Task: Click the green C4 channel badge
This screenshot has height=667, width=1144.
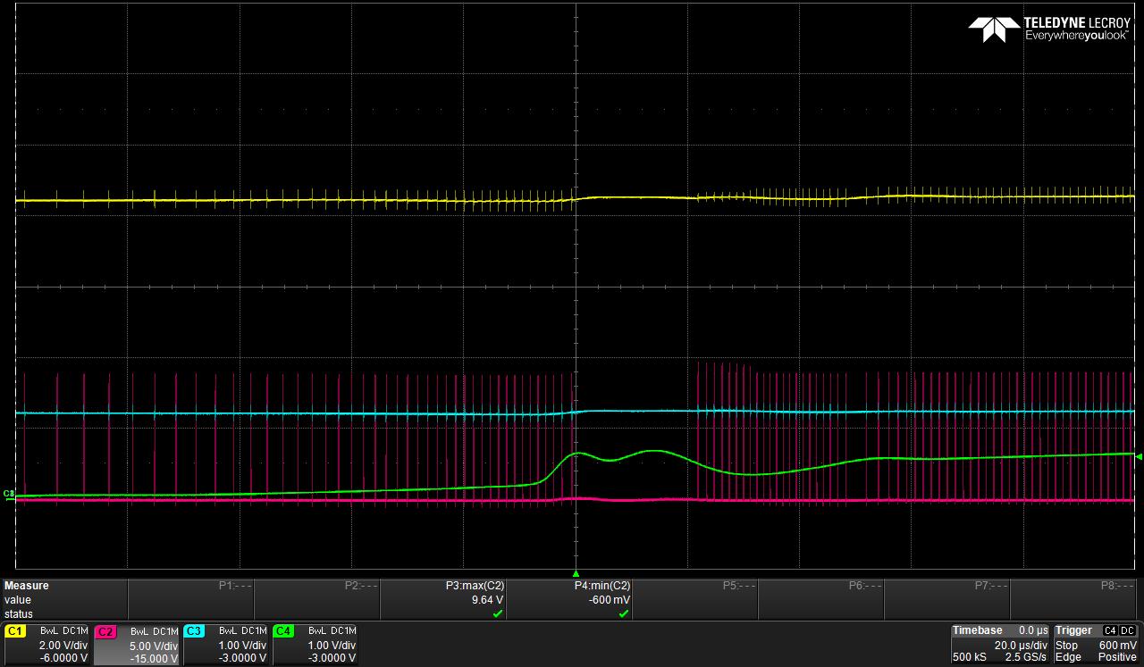Action: [x=283, y=631]
